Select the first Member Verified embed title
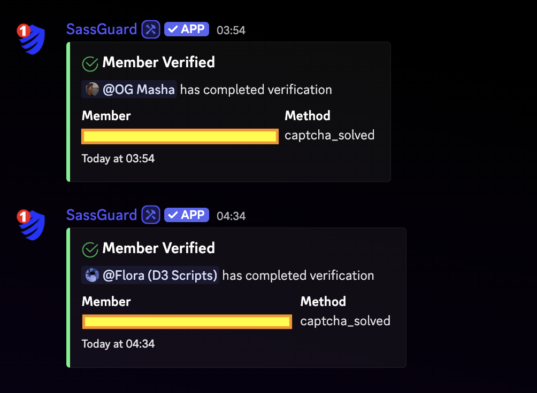Viewport: 537px width, 393px height. pyautogui.click(x=159, y=62)
